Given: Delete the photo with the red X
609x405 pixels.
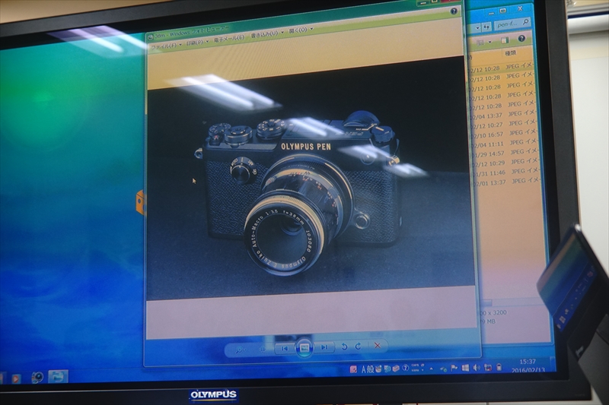Looking at the screenshot, I should click(x=377, y=345).
